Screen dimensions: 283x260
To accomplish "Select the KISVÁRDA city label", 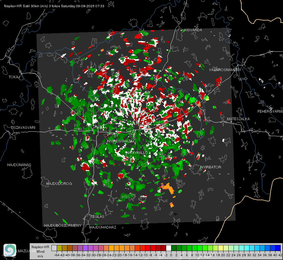I will (x=193, y=30).
